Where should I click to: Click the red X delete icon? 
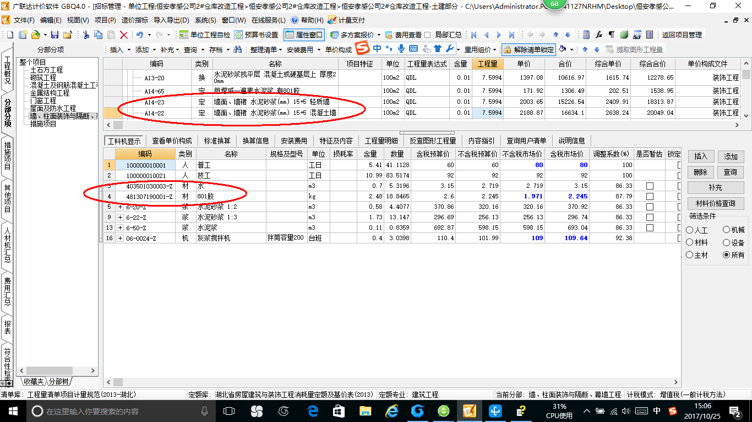coord(124,35)
